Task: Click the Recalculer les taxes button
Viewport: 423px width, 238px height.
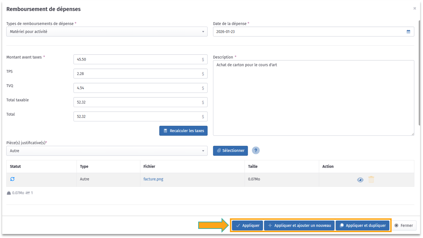Action: tap(183, 130)
